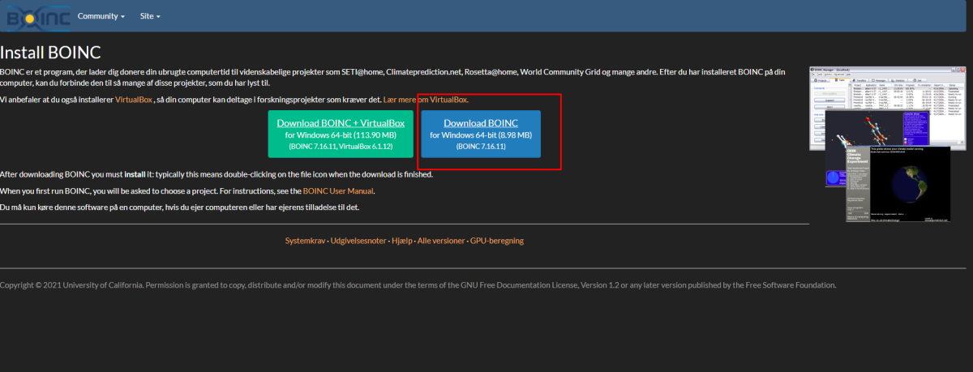Click the Install BOINC heading
Screen dimensions: 973x372
point(50,53)
